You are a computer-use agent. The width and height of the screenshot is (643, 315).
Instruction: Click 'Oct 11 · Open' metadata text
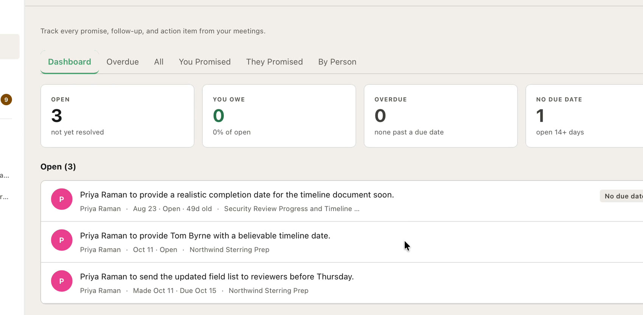[x=155, y=250]
